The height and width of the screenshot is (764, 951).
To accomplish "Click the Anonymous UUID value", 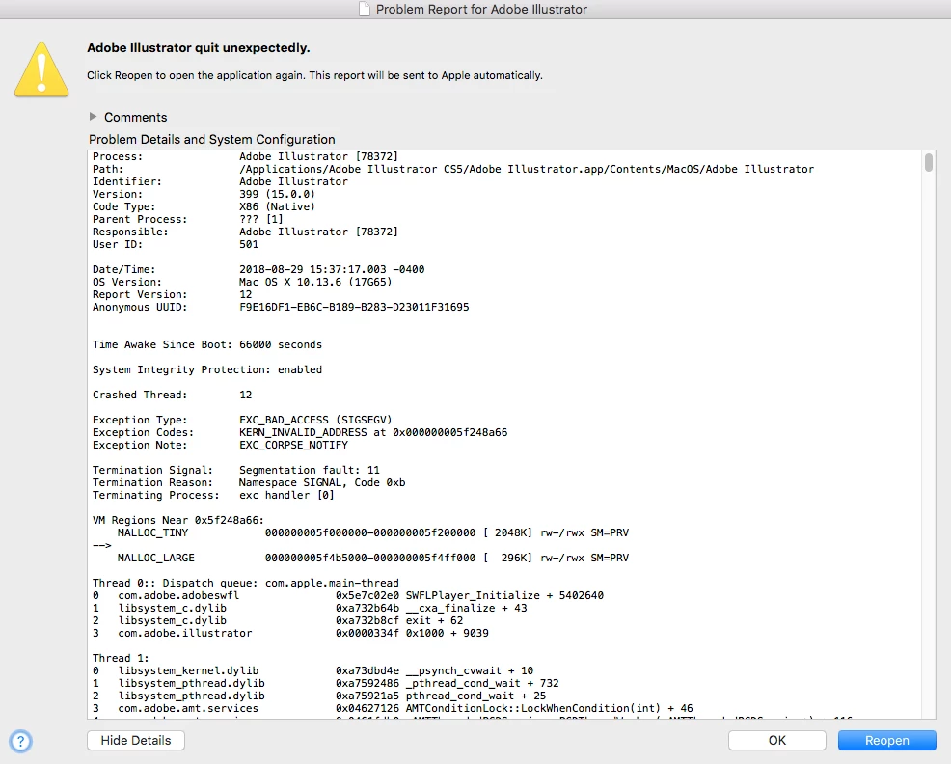I will coord(354,307).
